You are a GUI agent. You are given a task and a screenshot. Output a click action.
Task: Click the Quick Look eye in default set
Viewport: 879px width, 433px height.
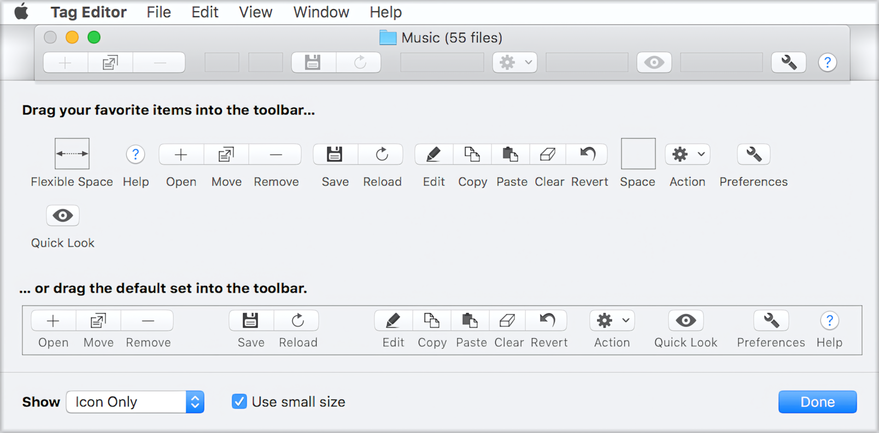point(686,321)
